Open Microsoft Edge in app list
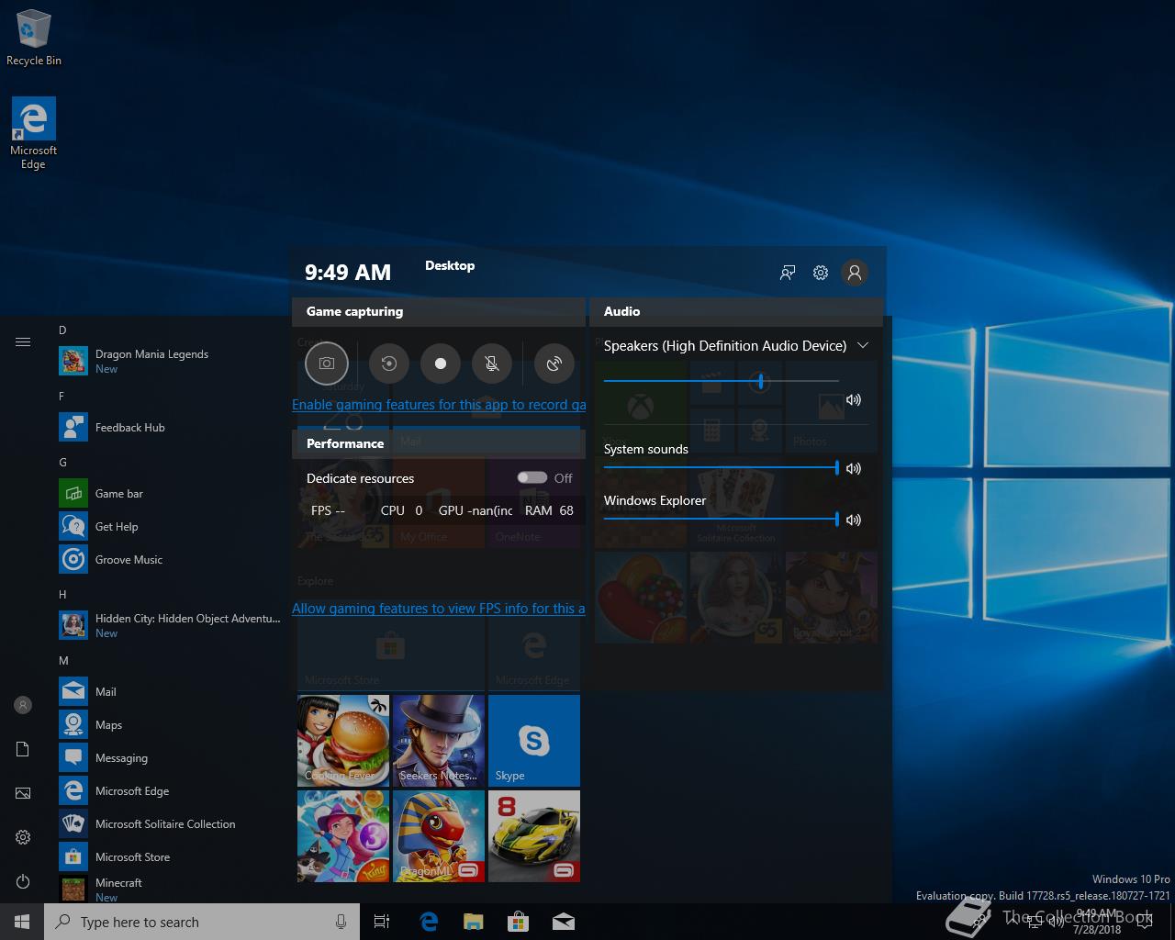Viewport: 1175px width, 940px height. (x=170, y=790)
